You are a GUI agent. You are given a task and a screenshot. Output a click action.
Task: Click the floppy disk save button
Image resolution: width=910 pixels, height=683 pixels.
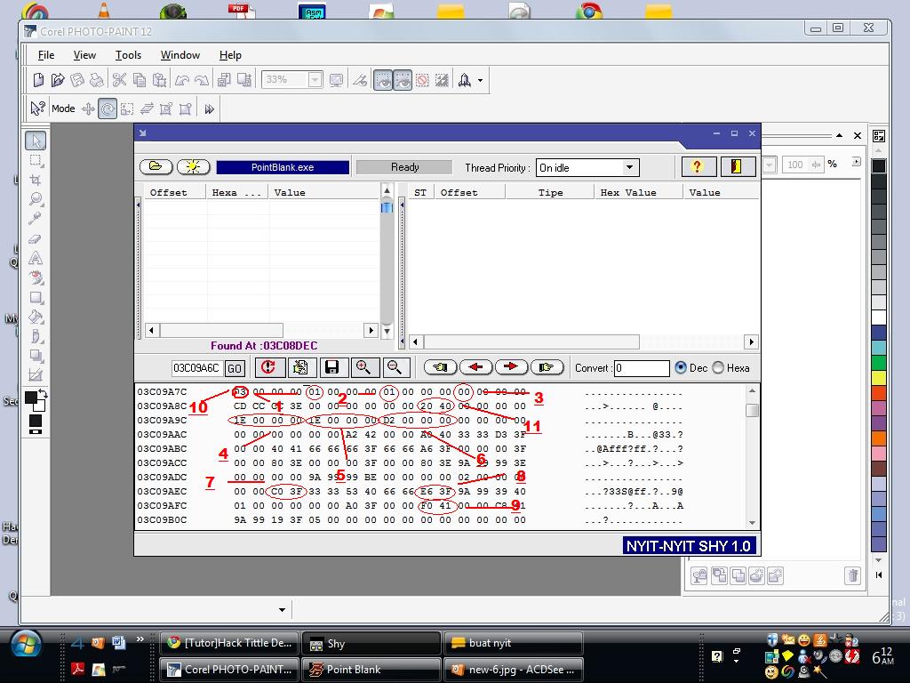(332, 367)
